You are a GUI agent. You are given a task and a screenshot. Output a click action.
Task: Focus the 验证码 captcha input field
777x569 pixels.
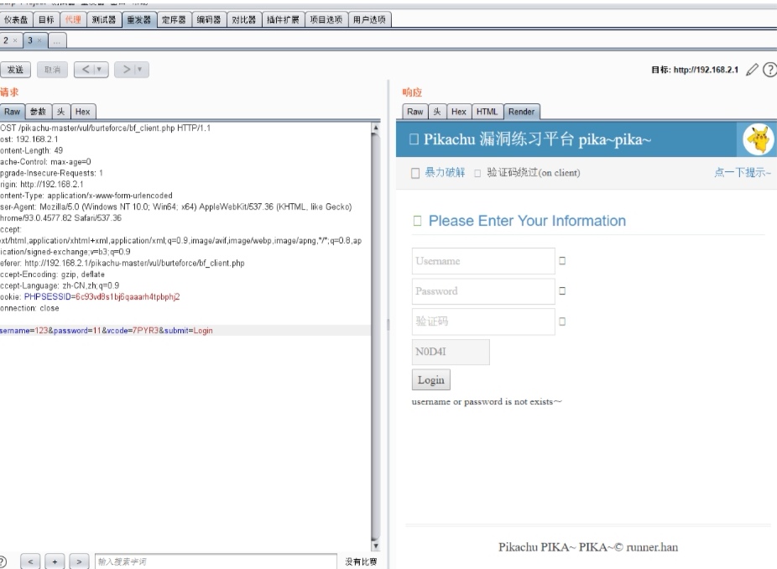[x=483, y=321]
